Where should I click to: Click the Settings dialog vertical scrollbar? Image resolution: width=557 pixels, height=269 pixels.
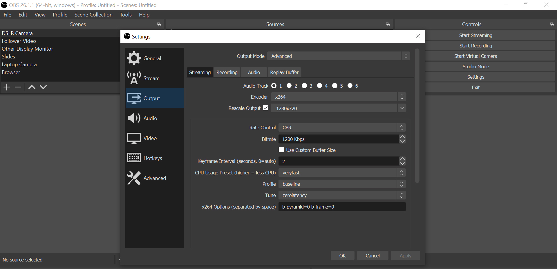[x=417, y=116]
